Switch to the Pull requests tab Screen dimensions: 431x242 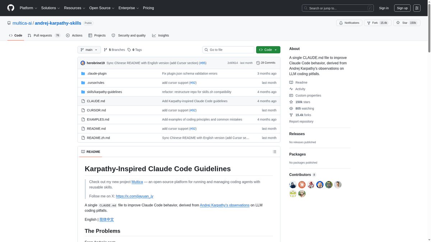(44, 35)
